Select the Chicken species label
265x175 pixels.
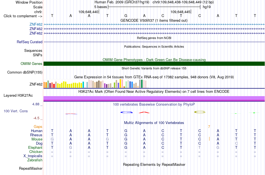pos(36,152)
